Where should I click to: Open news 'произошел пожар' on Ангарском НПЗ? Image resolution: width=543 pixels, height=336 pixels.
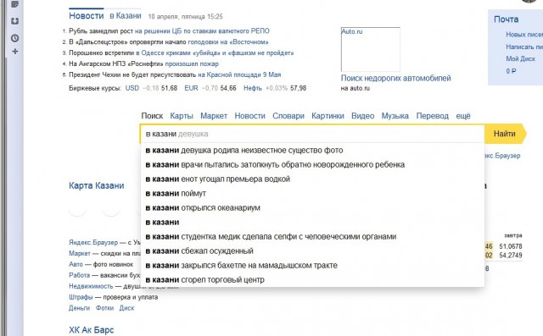coord(192,63)
